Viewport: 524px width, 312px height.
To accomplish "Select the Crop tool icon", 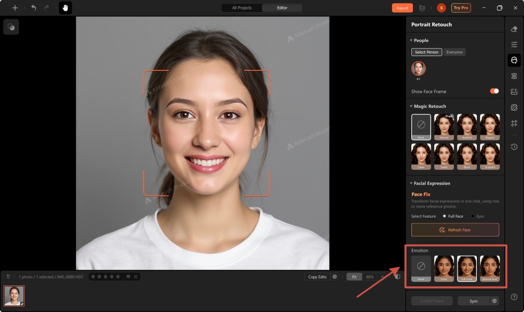I will tap(514, 123).
